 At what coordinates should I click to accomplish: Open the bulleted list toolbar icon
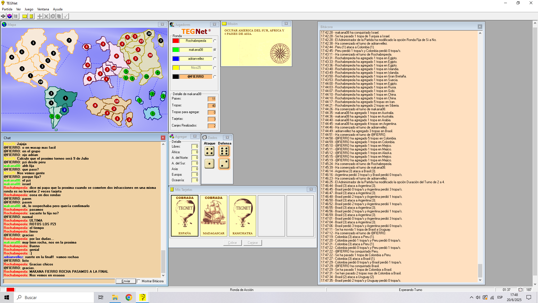16,16
